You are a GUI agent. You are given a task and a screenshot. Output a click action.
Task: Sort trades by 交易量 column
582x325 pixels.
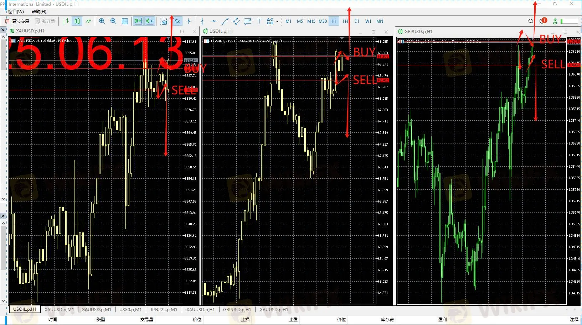146,320
